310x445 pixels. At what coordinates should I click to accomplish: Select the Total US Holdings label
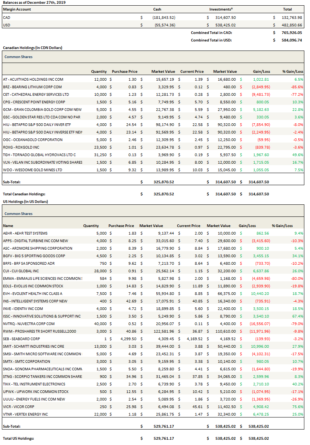18,438
